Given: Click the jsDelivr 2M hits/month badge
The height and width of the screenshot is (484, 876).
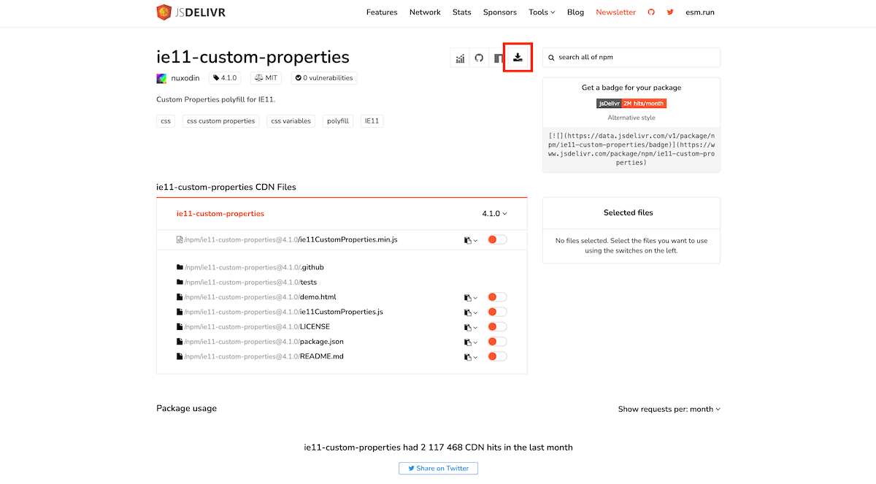Looking at the screenshot, I should click(x=631, y=104).
